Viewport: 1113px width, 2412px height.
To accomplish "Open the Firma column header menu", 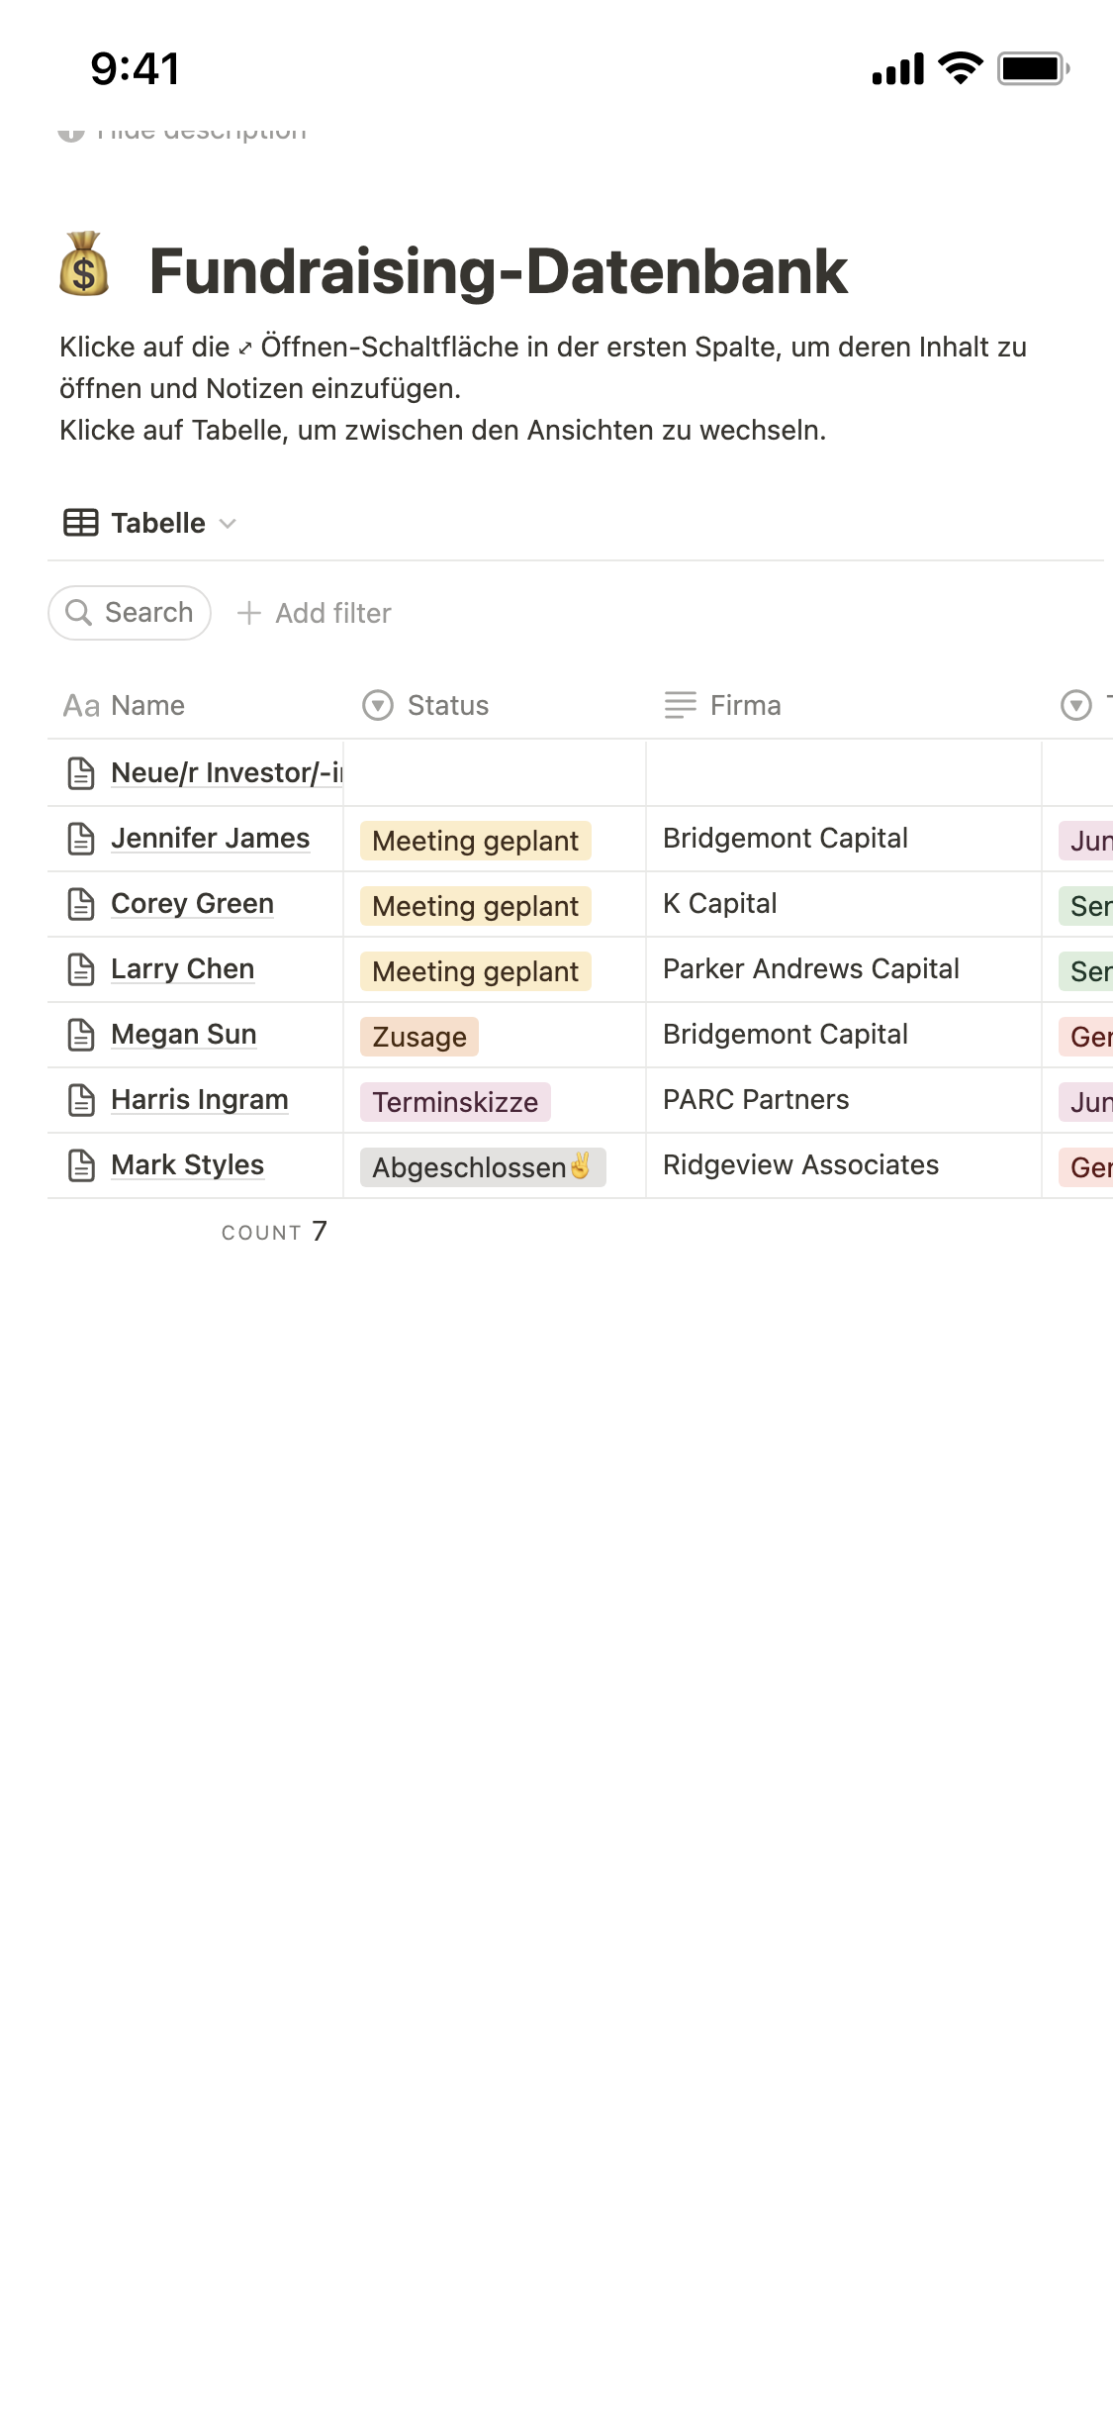I will 745,705.
